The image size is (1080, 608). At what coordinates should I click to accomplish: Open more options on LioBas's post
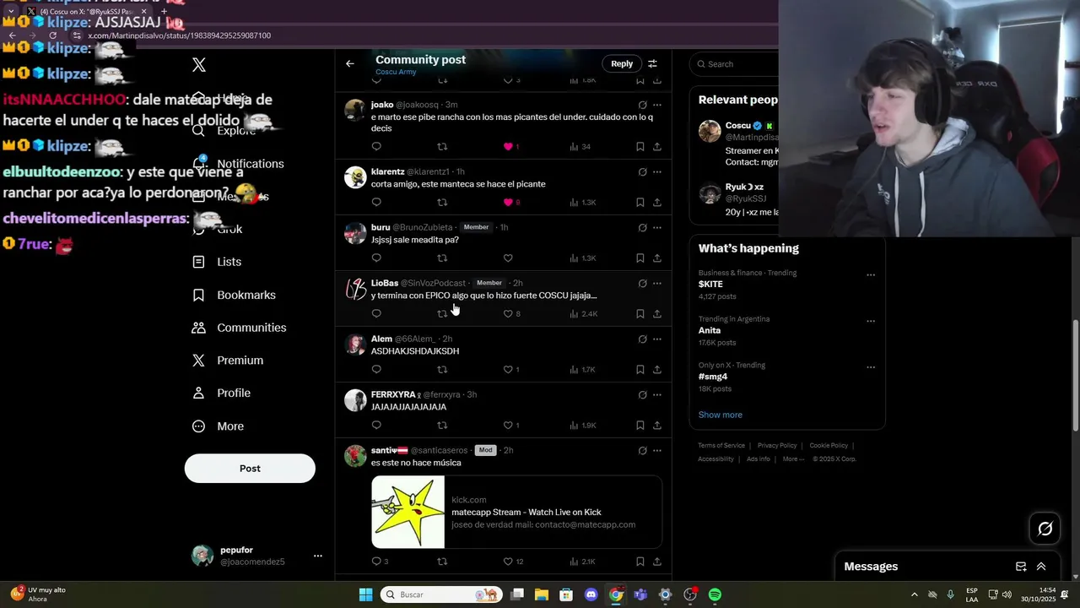tap(657, 284)
